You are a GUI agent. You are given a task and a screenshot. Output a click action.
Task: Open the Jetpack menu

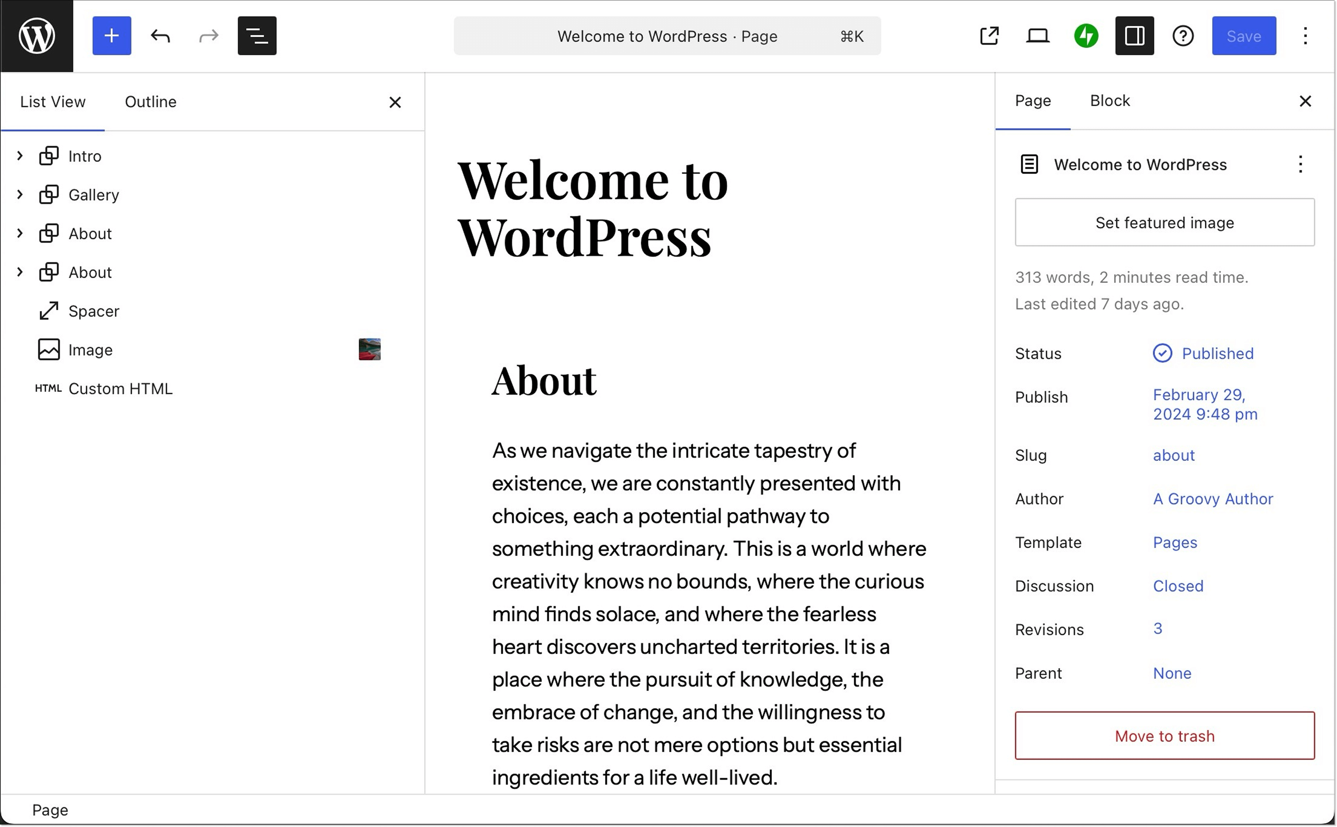tap(1086, 35)
